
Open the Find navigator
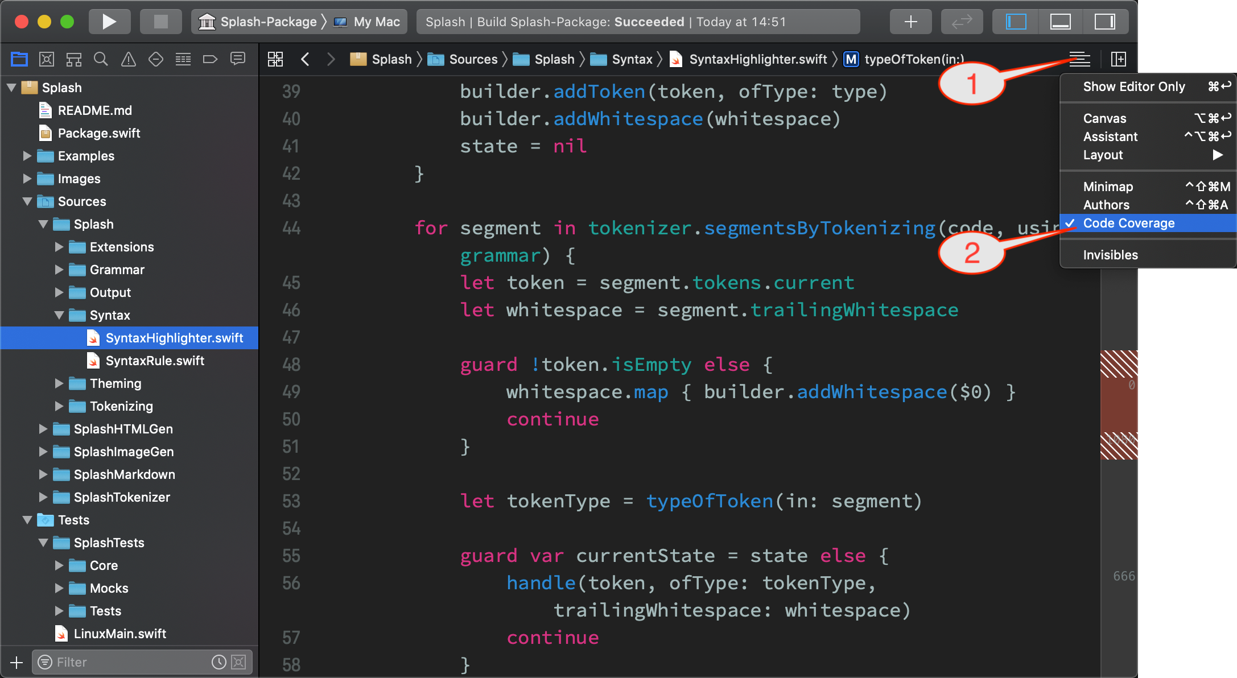[x=101, y=59]
